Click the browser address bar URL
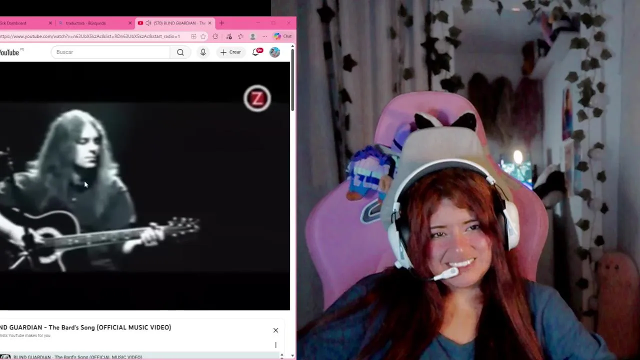The width and height of the screenshot is (640, 360). (x=90, y=36)
